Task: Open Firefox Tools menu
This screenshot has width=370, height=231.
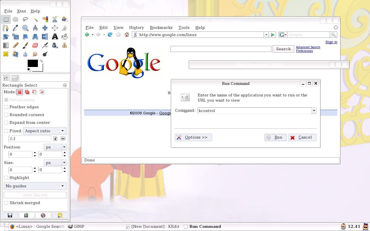Action: pos(184,27)
